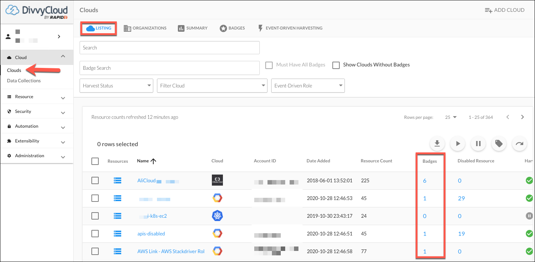Select the AliCloud row checkbox
The width and height of the screenshot is (535, 262).
tap(95, 180)
